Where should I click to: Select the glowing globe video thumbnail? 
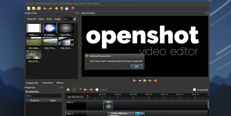tap(50, 28)
